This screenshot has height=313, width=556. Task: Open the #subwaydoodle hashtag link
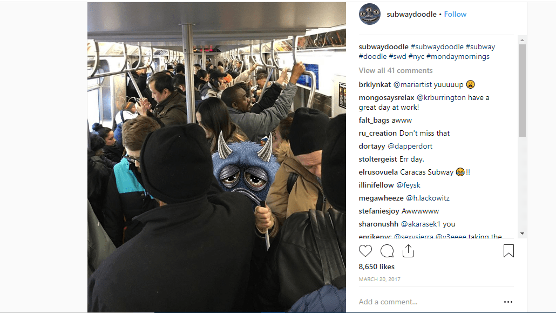[x=437, y=46]
